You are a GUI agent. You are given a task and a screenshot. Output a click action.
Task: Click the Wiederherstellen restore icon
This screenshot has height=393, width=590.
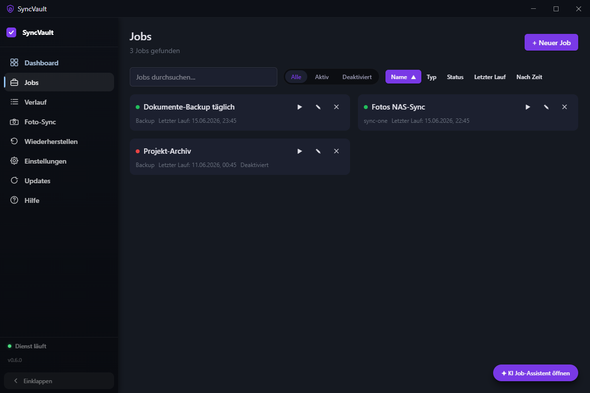click(15, 141)
